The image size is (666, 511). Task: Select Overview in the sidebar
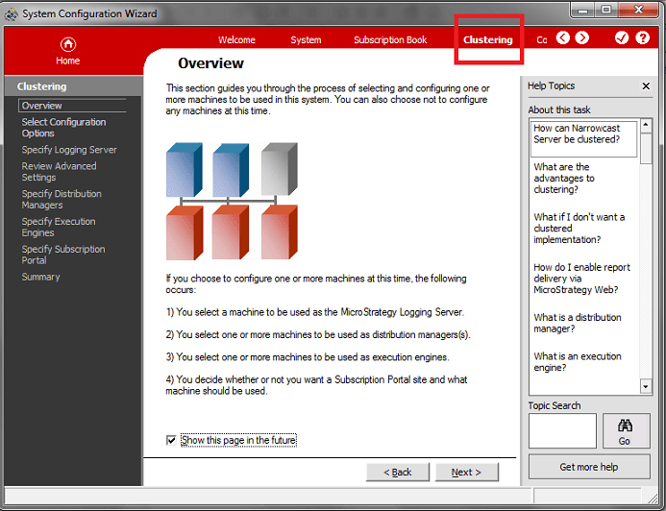coord(72,106)
